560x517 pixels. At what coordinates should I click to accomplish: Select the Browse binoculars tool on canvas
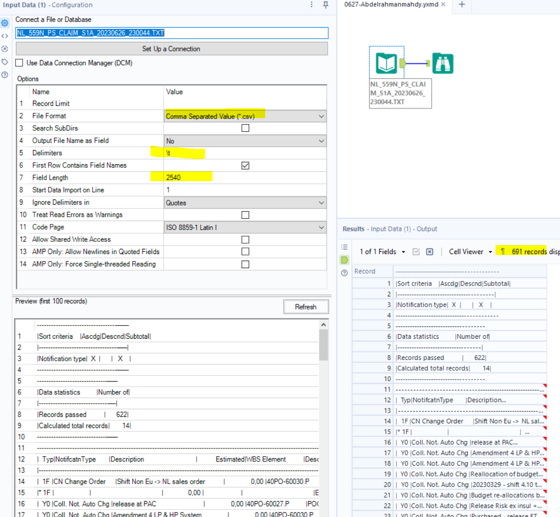pyautogui.click(x=442, y=63)
